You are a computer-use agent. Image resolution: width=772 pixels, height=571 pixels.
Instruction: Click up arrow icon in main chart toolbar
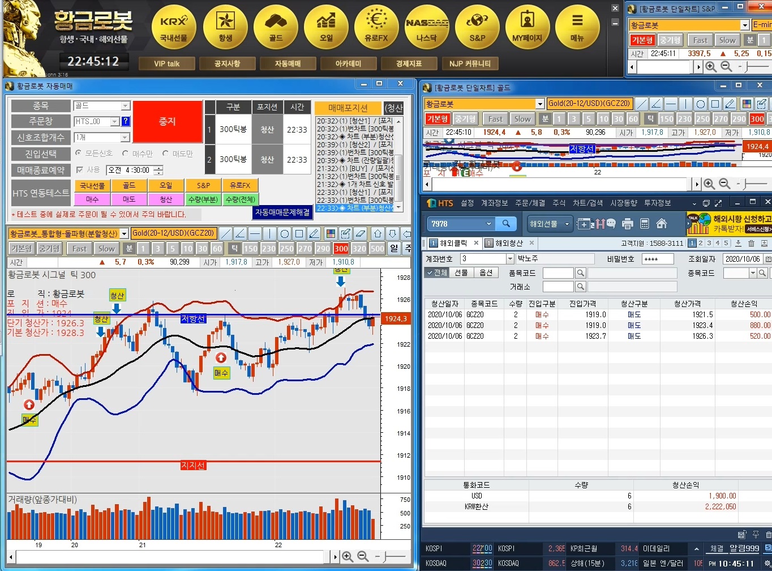(378, 233)
